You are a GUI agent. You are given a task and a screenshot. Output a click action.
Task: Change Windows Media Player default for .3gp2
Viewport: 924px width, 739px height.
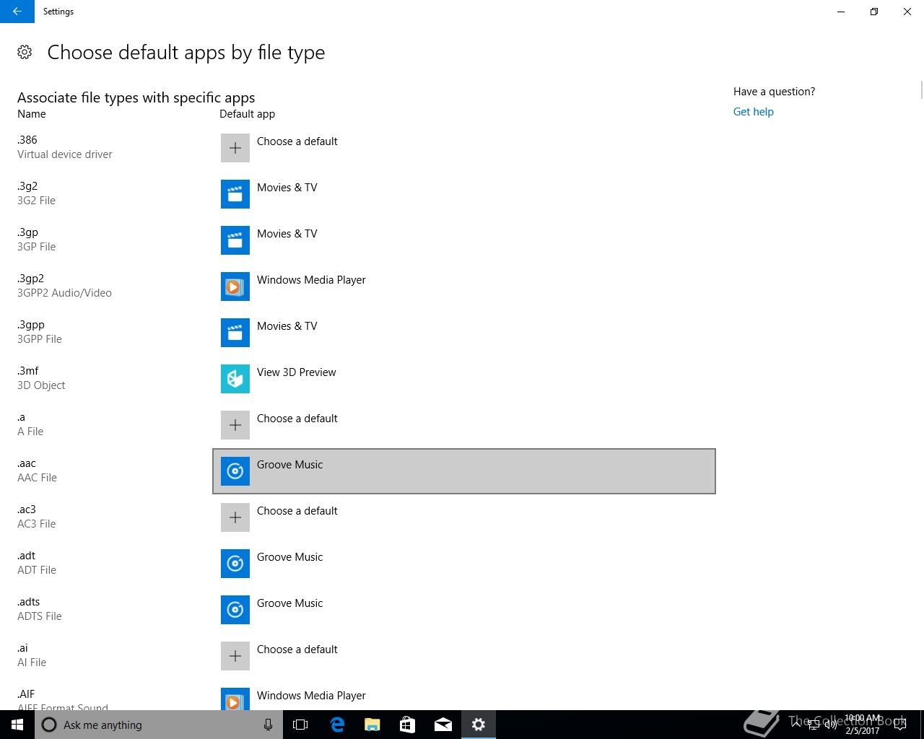point(464,287)
